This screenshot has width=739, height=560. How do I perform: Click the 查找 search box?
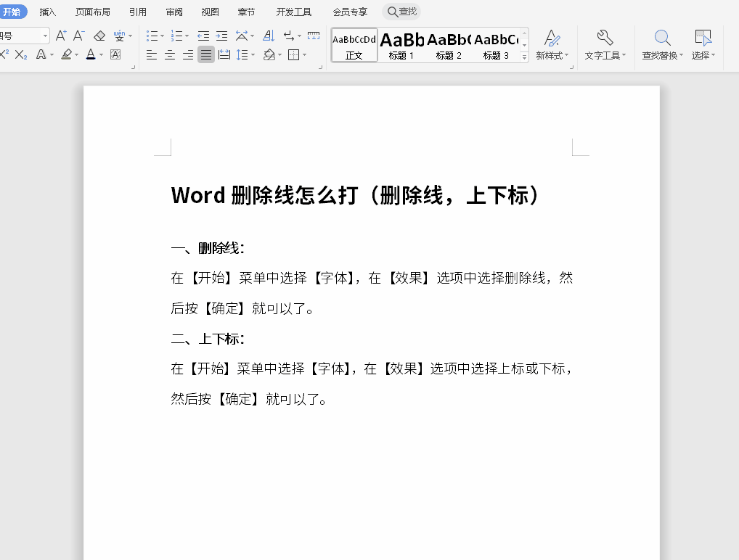(401, 12)
